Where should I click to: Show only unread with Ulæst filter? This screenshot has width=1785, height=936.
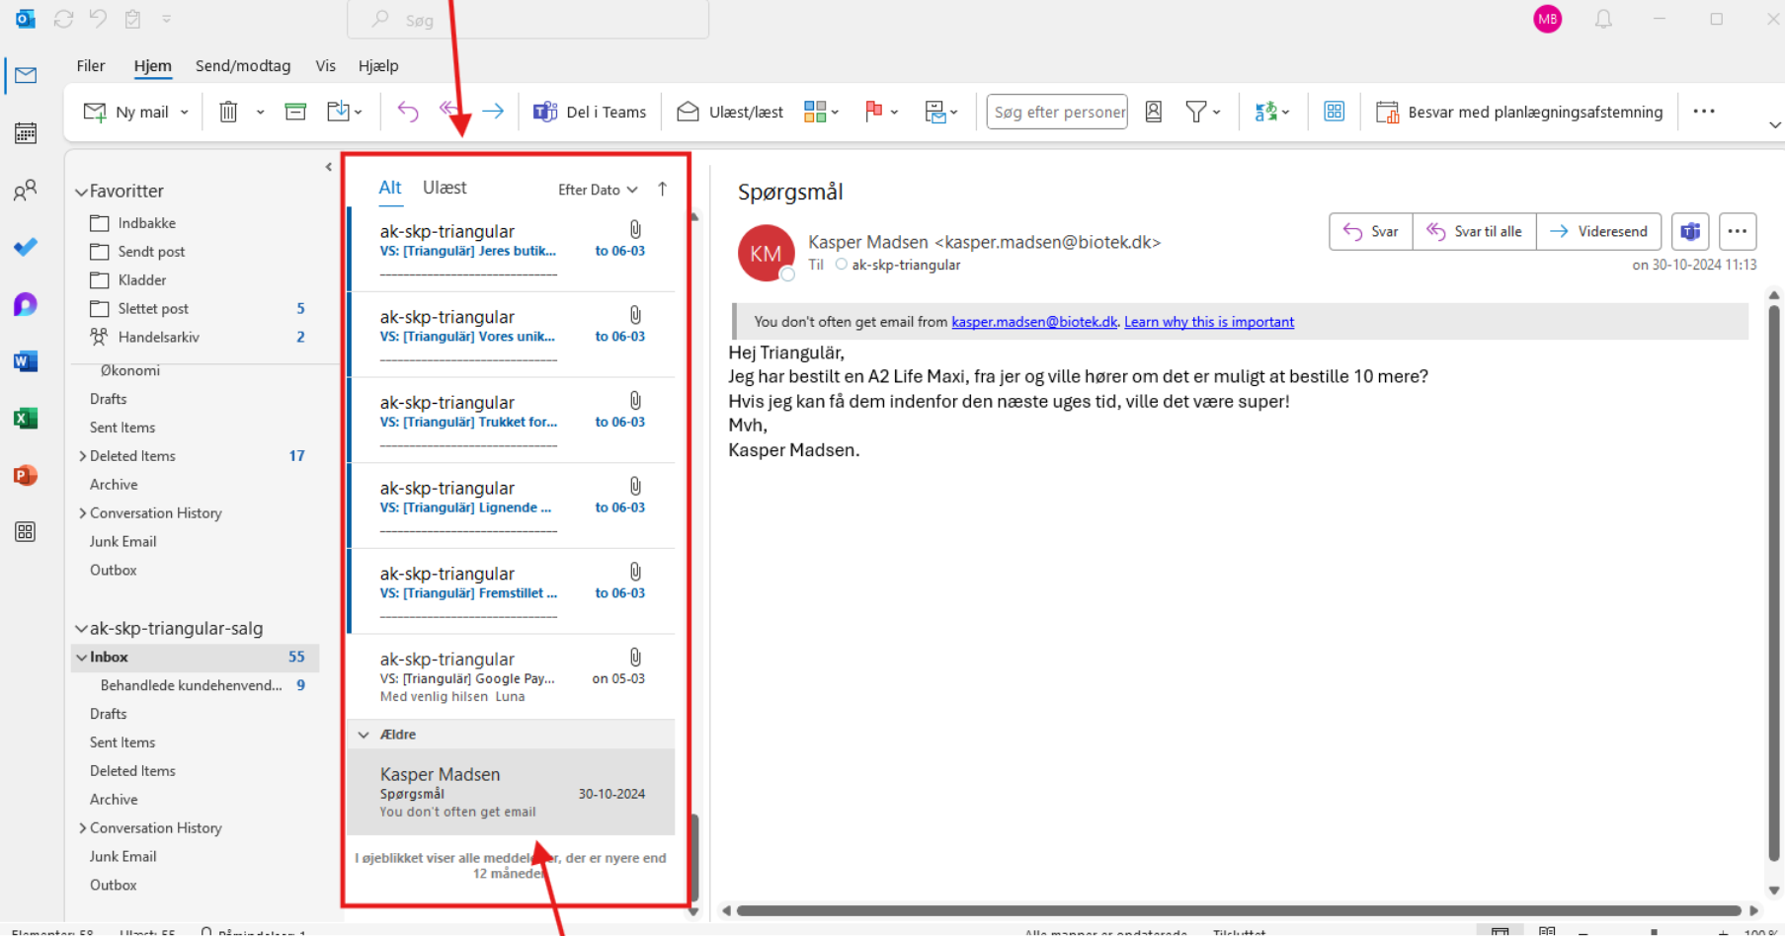pyautogui.click(x=445, y=188)
